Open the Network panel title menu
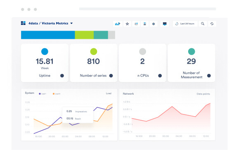This screenshot has width=236, height=150. [128, 94]
